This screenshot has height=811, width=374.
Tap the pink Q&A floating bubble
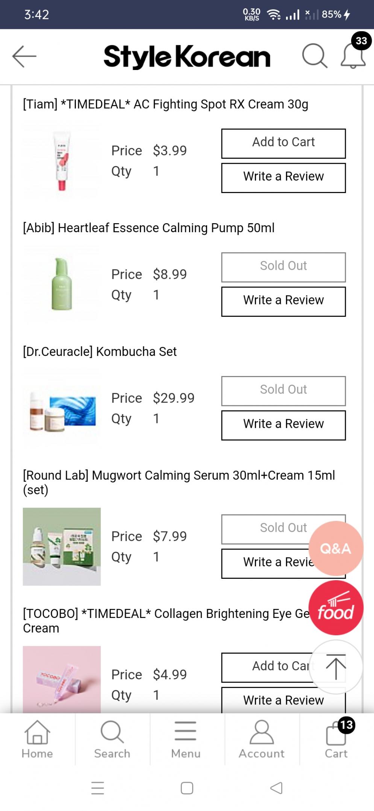point(336,548)
